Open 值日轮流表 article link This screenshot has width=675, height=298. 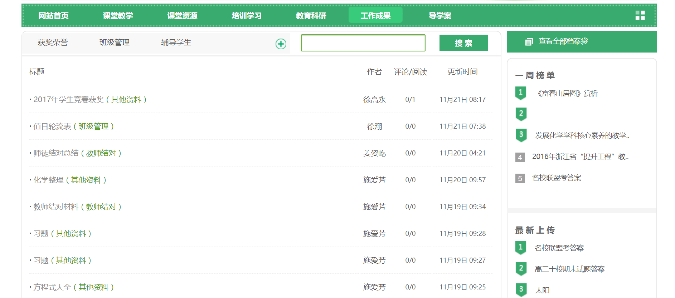click(52, 126)
